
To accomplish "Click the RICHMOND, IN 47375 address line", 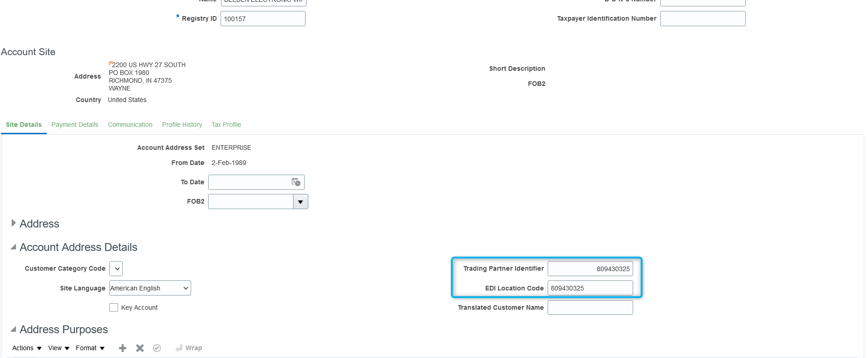I will (x=140, y=80).
